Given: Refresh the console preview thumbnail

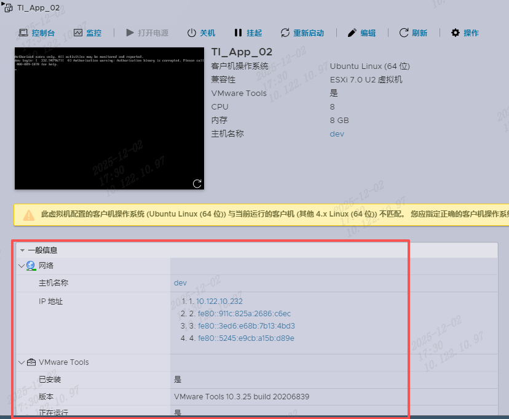Looking at the screenshot, I should [197, 183].
